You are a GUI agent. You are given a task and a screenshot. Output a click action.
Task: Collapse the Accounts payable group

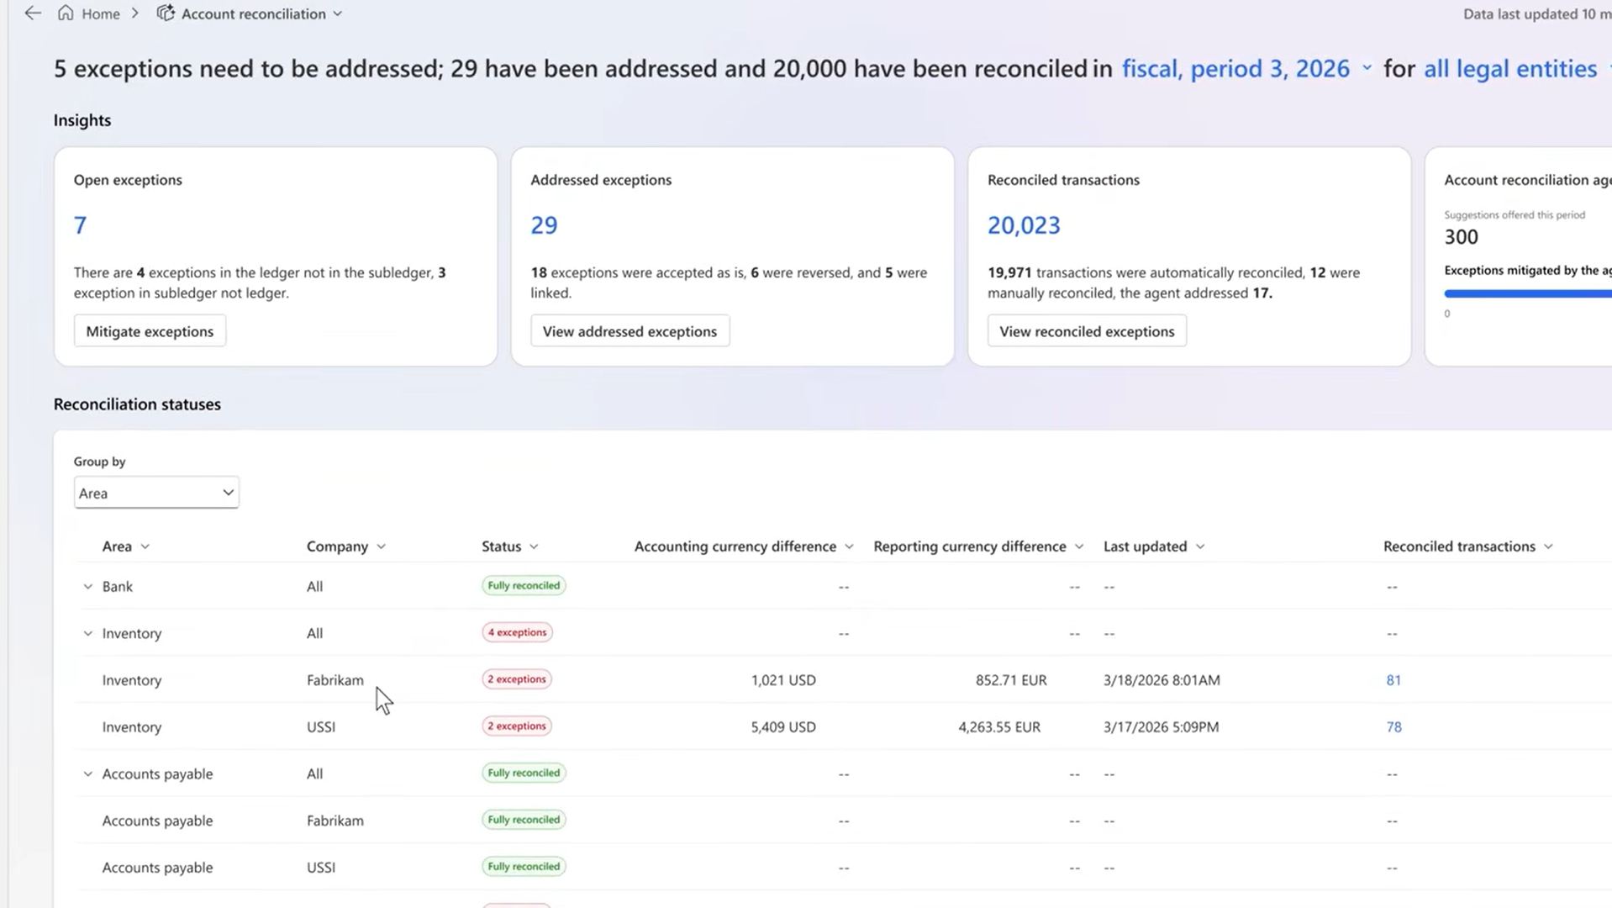87,774
